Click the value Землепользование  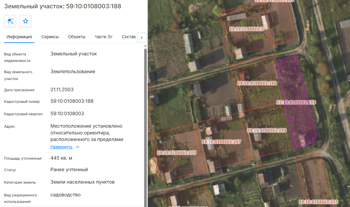[x=73, y=72]
